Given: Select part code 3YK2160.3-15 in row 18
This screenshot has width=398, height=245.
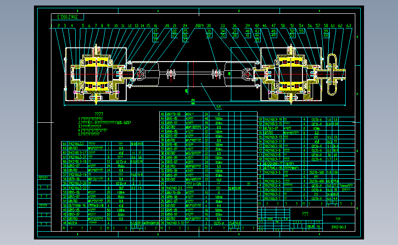Looking at the screenshot, I should tap(273, 124).
